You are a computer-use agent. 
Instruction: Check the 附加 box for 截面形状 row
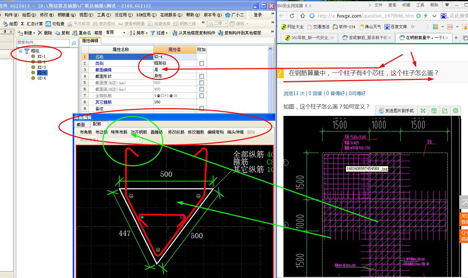(x=202, y=76)
